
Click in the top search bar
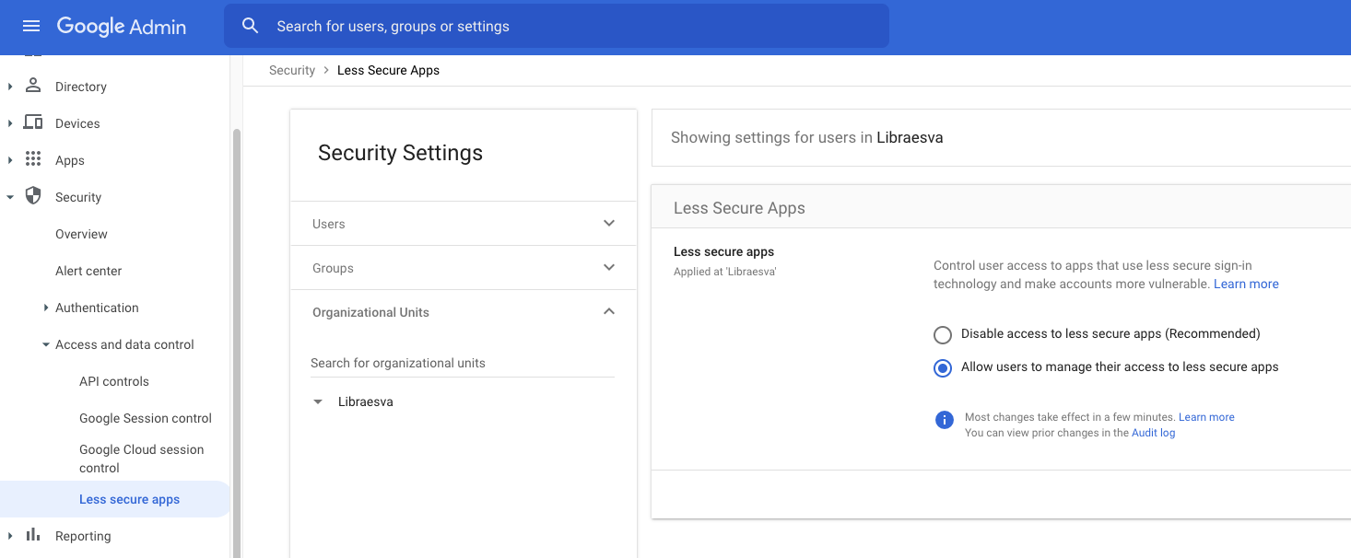click(x=557, y=26)
